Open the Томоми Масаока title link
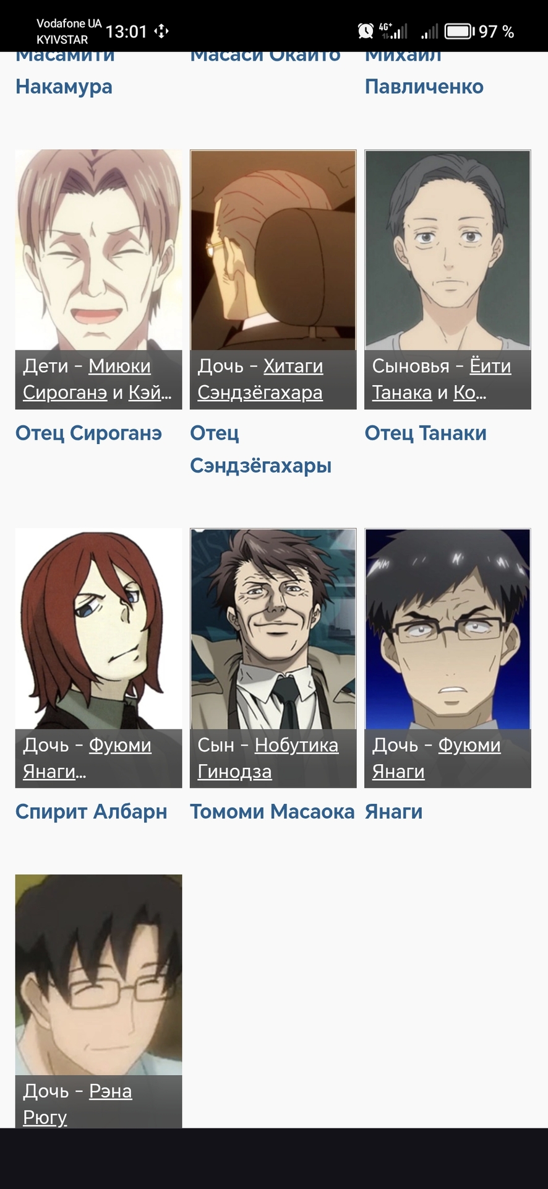Screen dimensions: 548x1189 [272, 811]
